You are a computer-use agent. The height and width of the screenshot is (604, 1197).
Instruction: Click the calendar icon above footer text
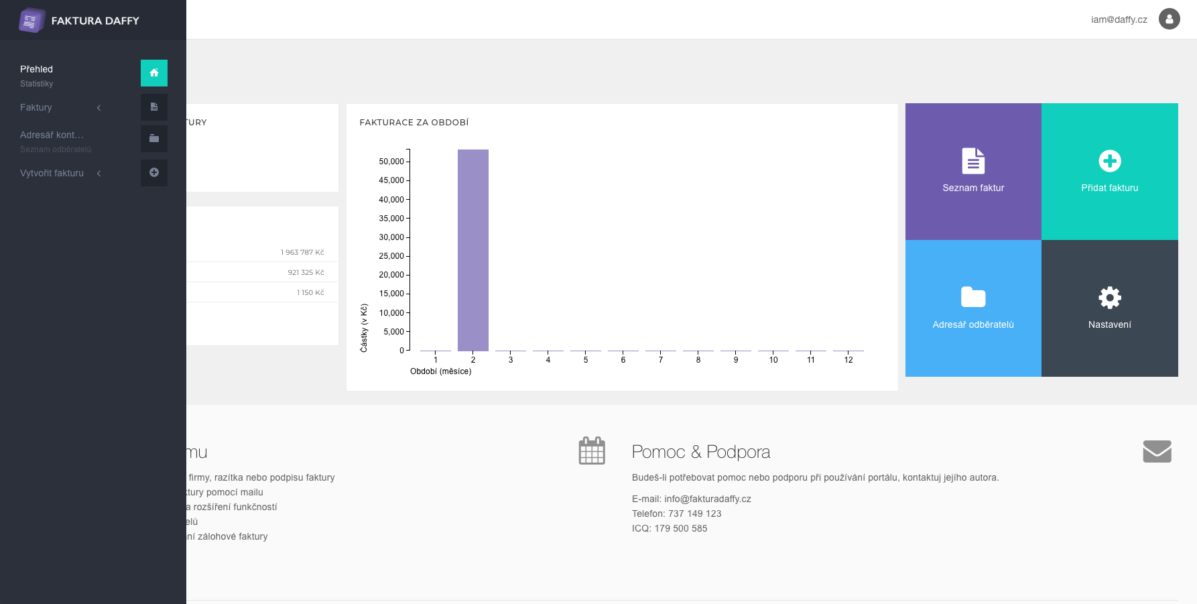[x=591, y=450]
